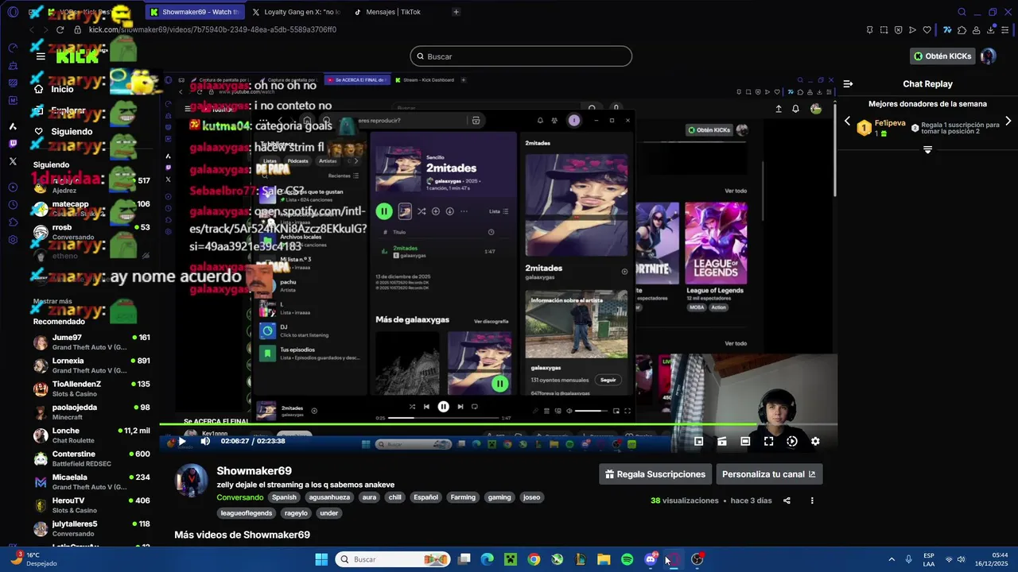Open Conversando category link
Image resolution: width=1018 pixels, height=572 pixels.
pyautogui.click(x=240, y=497)
